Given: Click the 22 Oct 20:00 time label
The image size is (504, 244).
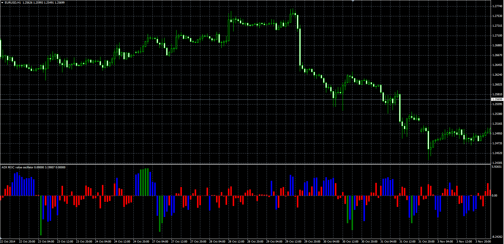Looking at the screenshot, I should pyautogui.click(x=27, y=242).
